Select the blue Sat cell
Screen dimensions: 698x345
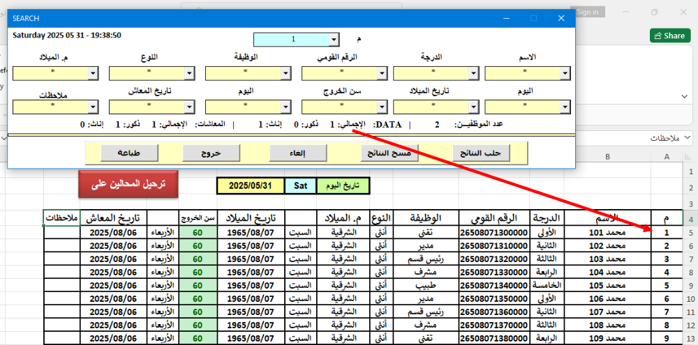tap(300, 186)
